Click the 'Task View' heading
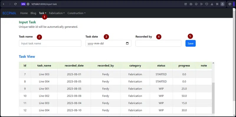Viewport: 236px width, 117px height. [x=27, y=56]
